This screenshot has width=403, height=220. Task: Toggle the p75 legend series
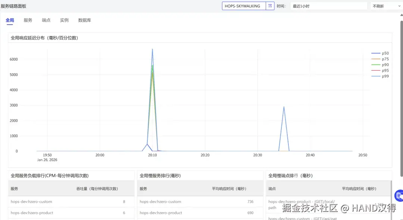[380, 59]
